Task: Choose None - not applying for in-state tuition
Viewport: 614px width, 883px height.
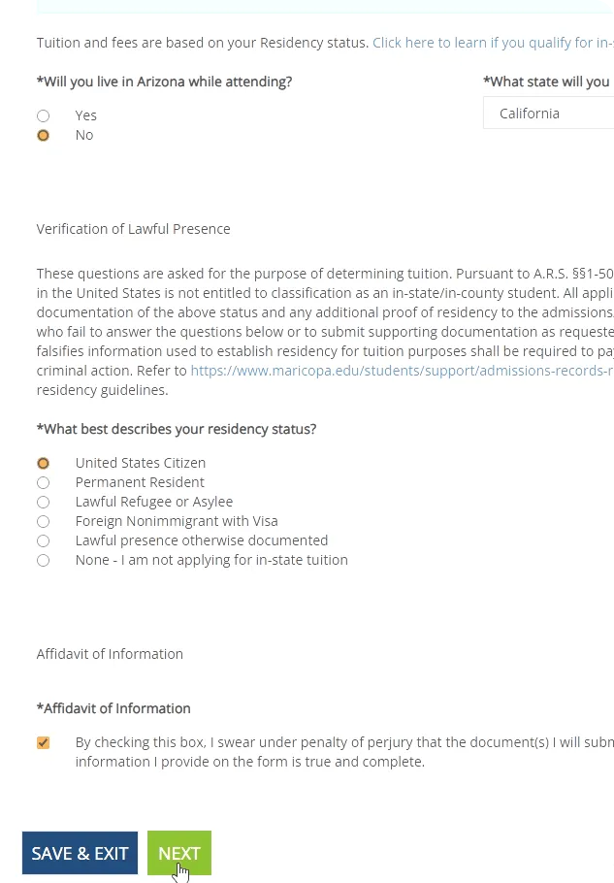Action: (44, 560)
